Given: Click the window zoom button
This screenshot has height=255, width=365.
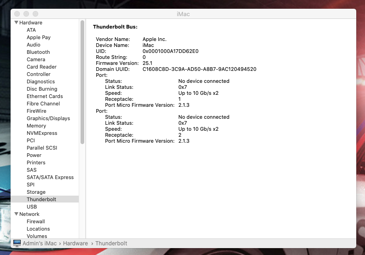Looking at the screenshot, I should tap(35, 14).
